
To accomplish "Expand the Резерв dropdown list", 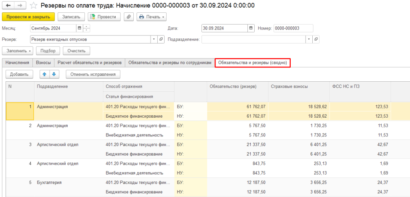I will pos(154,39).
